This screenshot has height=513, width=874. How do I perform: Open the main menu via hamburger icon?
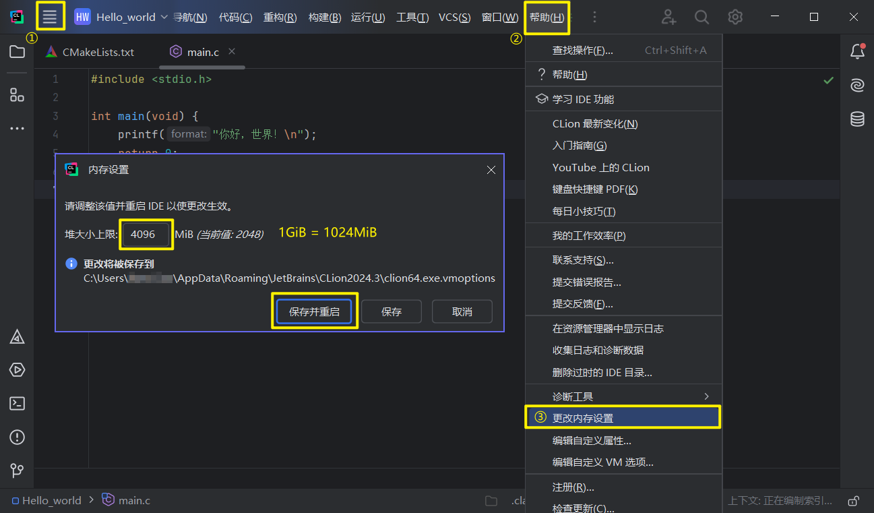click(x=50, y=17)
